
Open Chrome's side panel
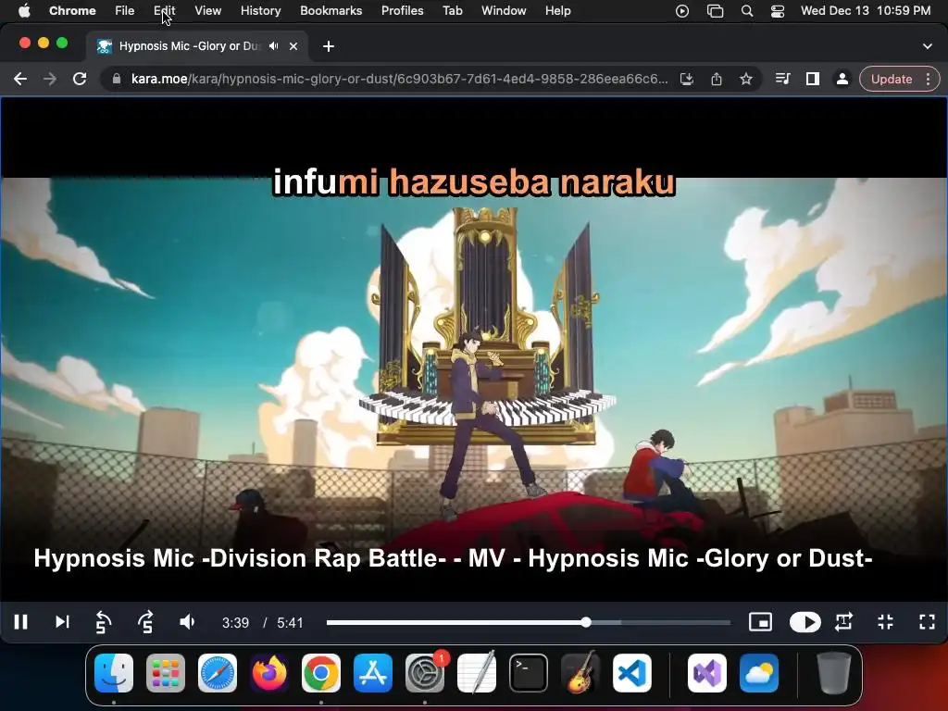813,80
